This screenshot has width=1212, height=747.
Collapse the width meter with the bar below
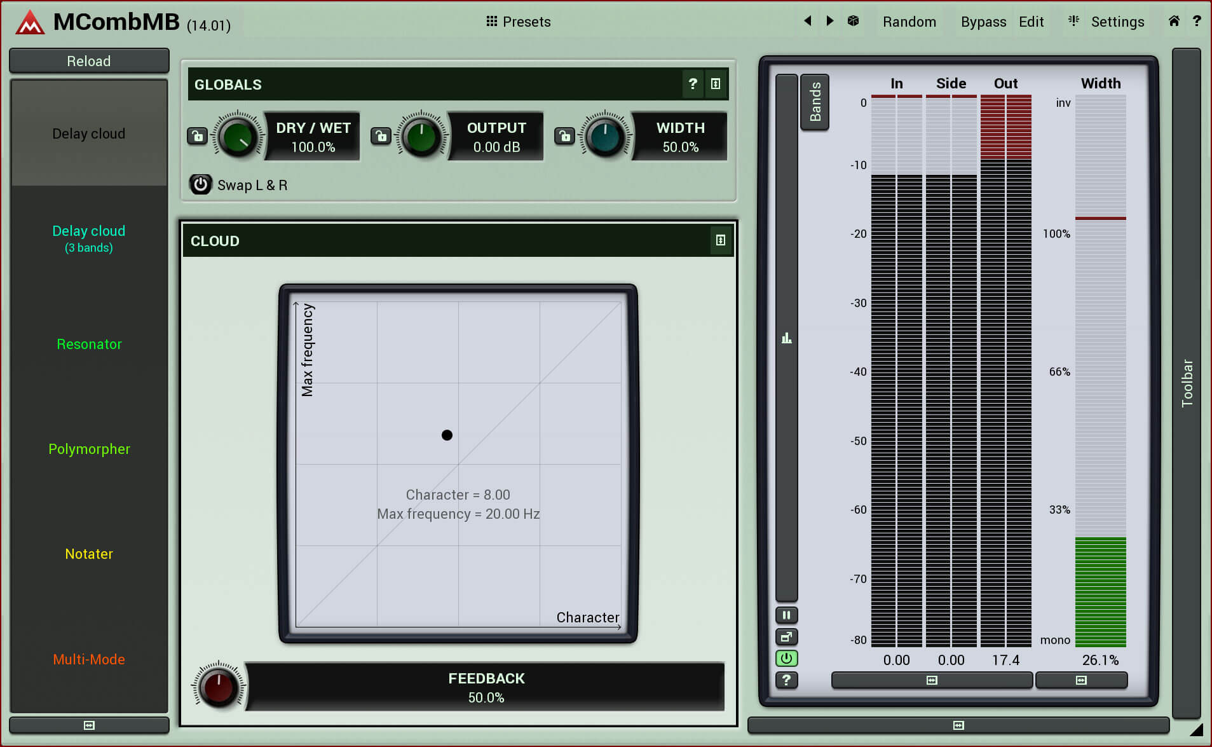click(1081, 680)
